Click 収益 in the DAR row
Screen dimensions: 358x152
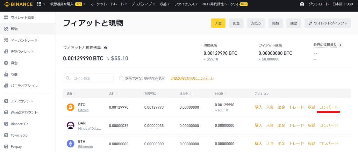click(312, 125)
